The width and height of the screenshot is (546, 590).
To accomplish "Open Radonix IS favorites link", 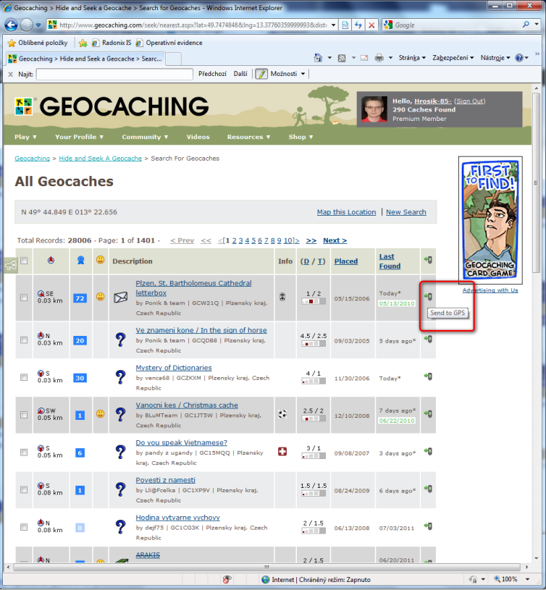I will (112, 43).
